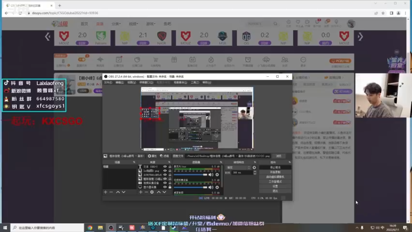
Task: Open the more (…) icon in Douyu toolbar
Action: 303,60
